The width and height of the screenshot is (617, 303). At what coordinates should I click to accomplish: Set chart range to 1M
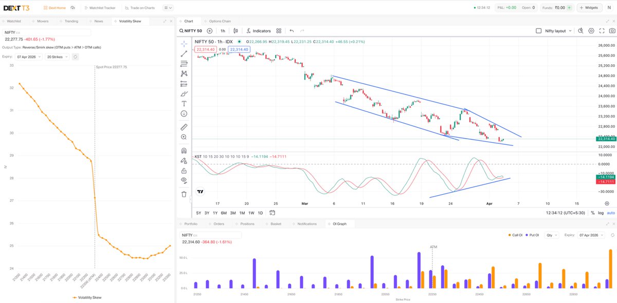coord(242,213)
